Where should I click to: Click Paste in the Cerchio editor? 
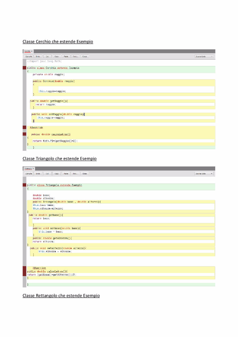(x=66, y=57)
